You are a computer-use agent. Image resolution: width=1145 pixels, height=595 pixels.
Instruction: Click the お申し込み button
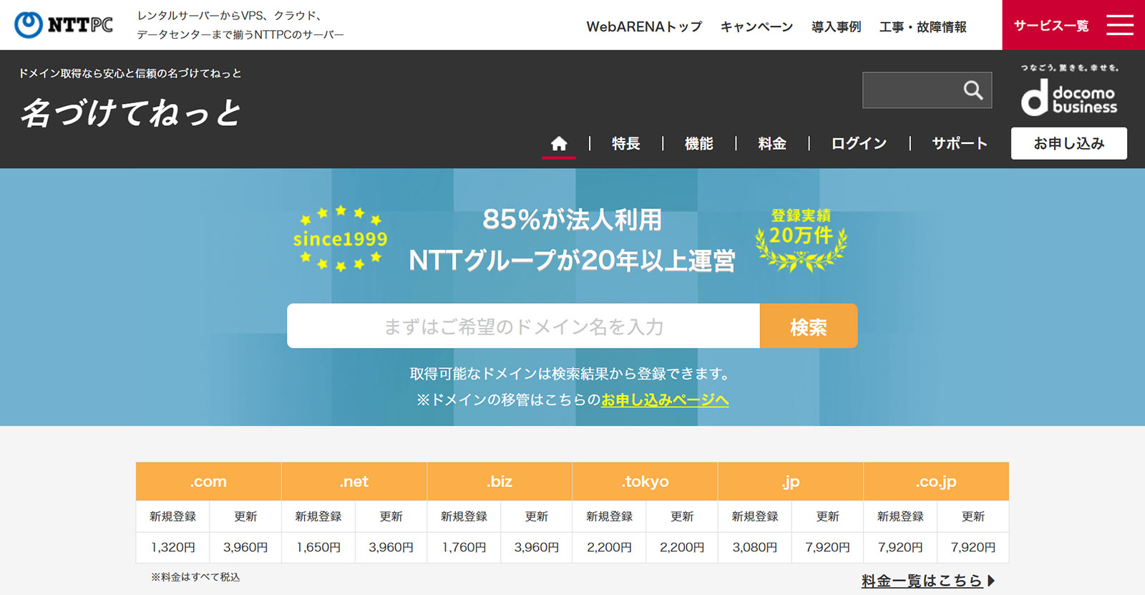pos(1069,143)
